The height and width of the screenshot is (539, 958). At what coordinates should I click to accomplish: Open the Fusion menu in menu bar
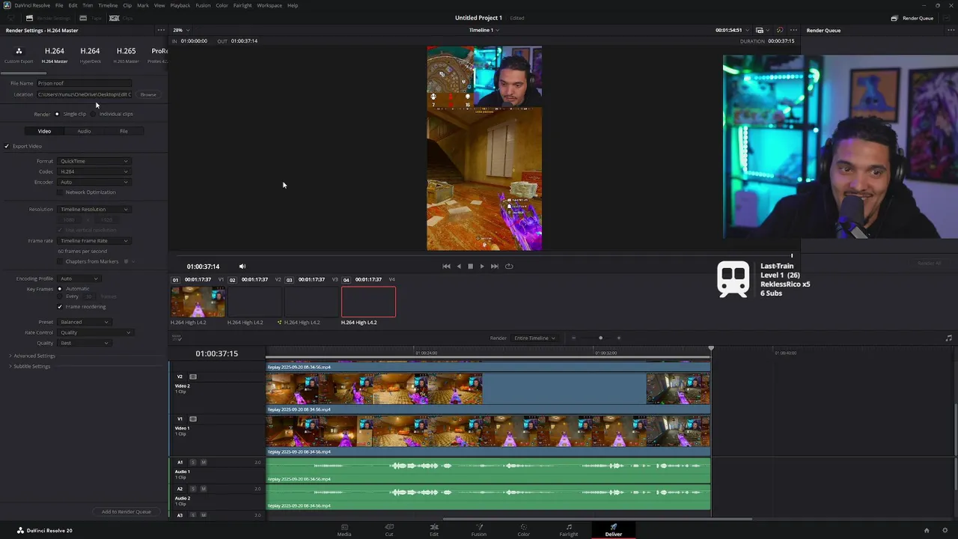[203, 5]
